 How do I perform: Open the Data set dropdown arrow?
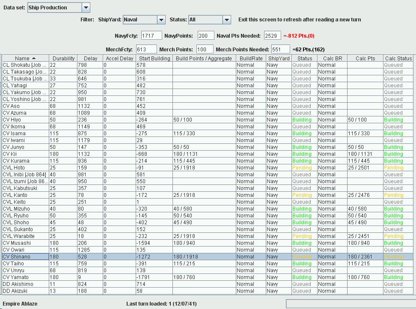click(x=86, y=7)
